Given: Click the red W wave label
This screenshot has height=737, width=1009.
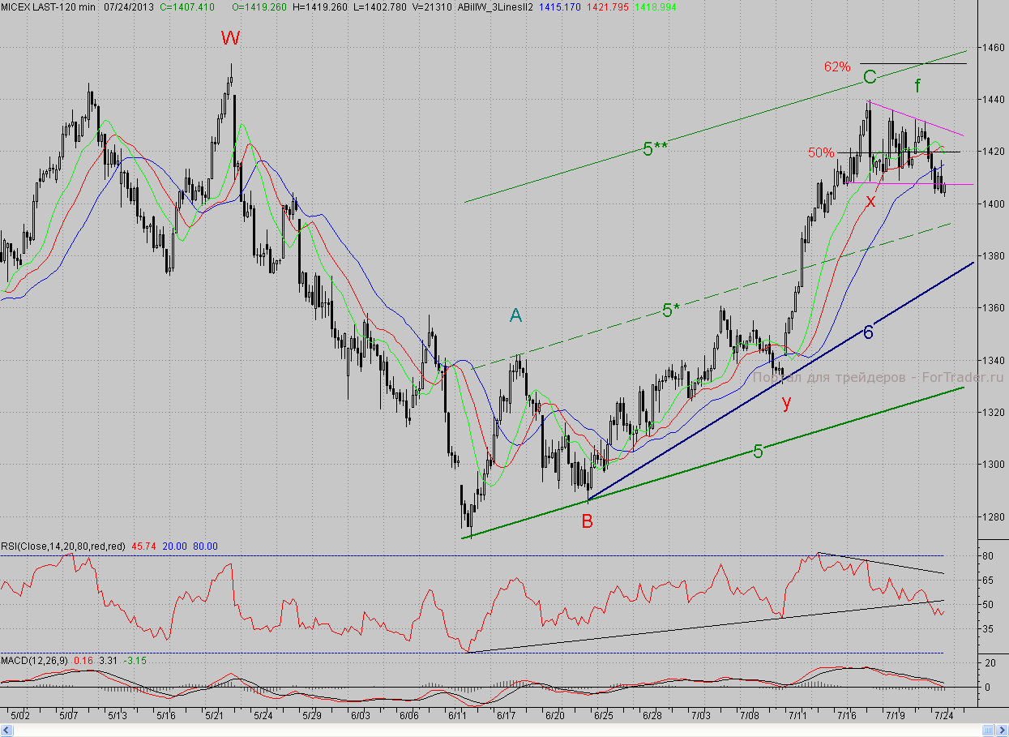Looking at the screenshot, I should click(x=231, y=38).
